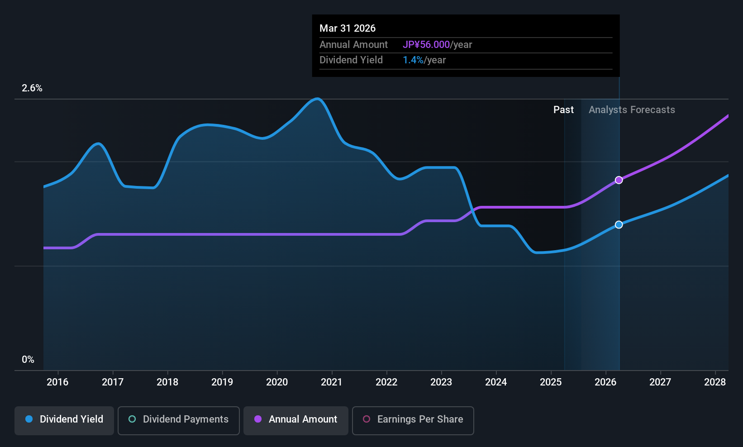The image size is (743, 447).
Task: Click the 0% y-axis label
Action: coord(28,360)
